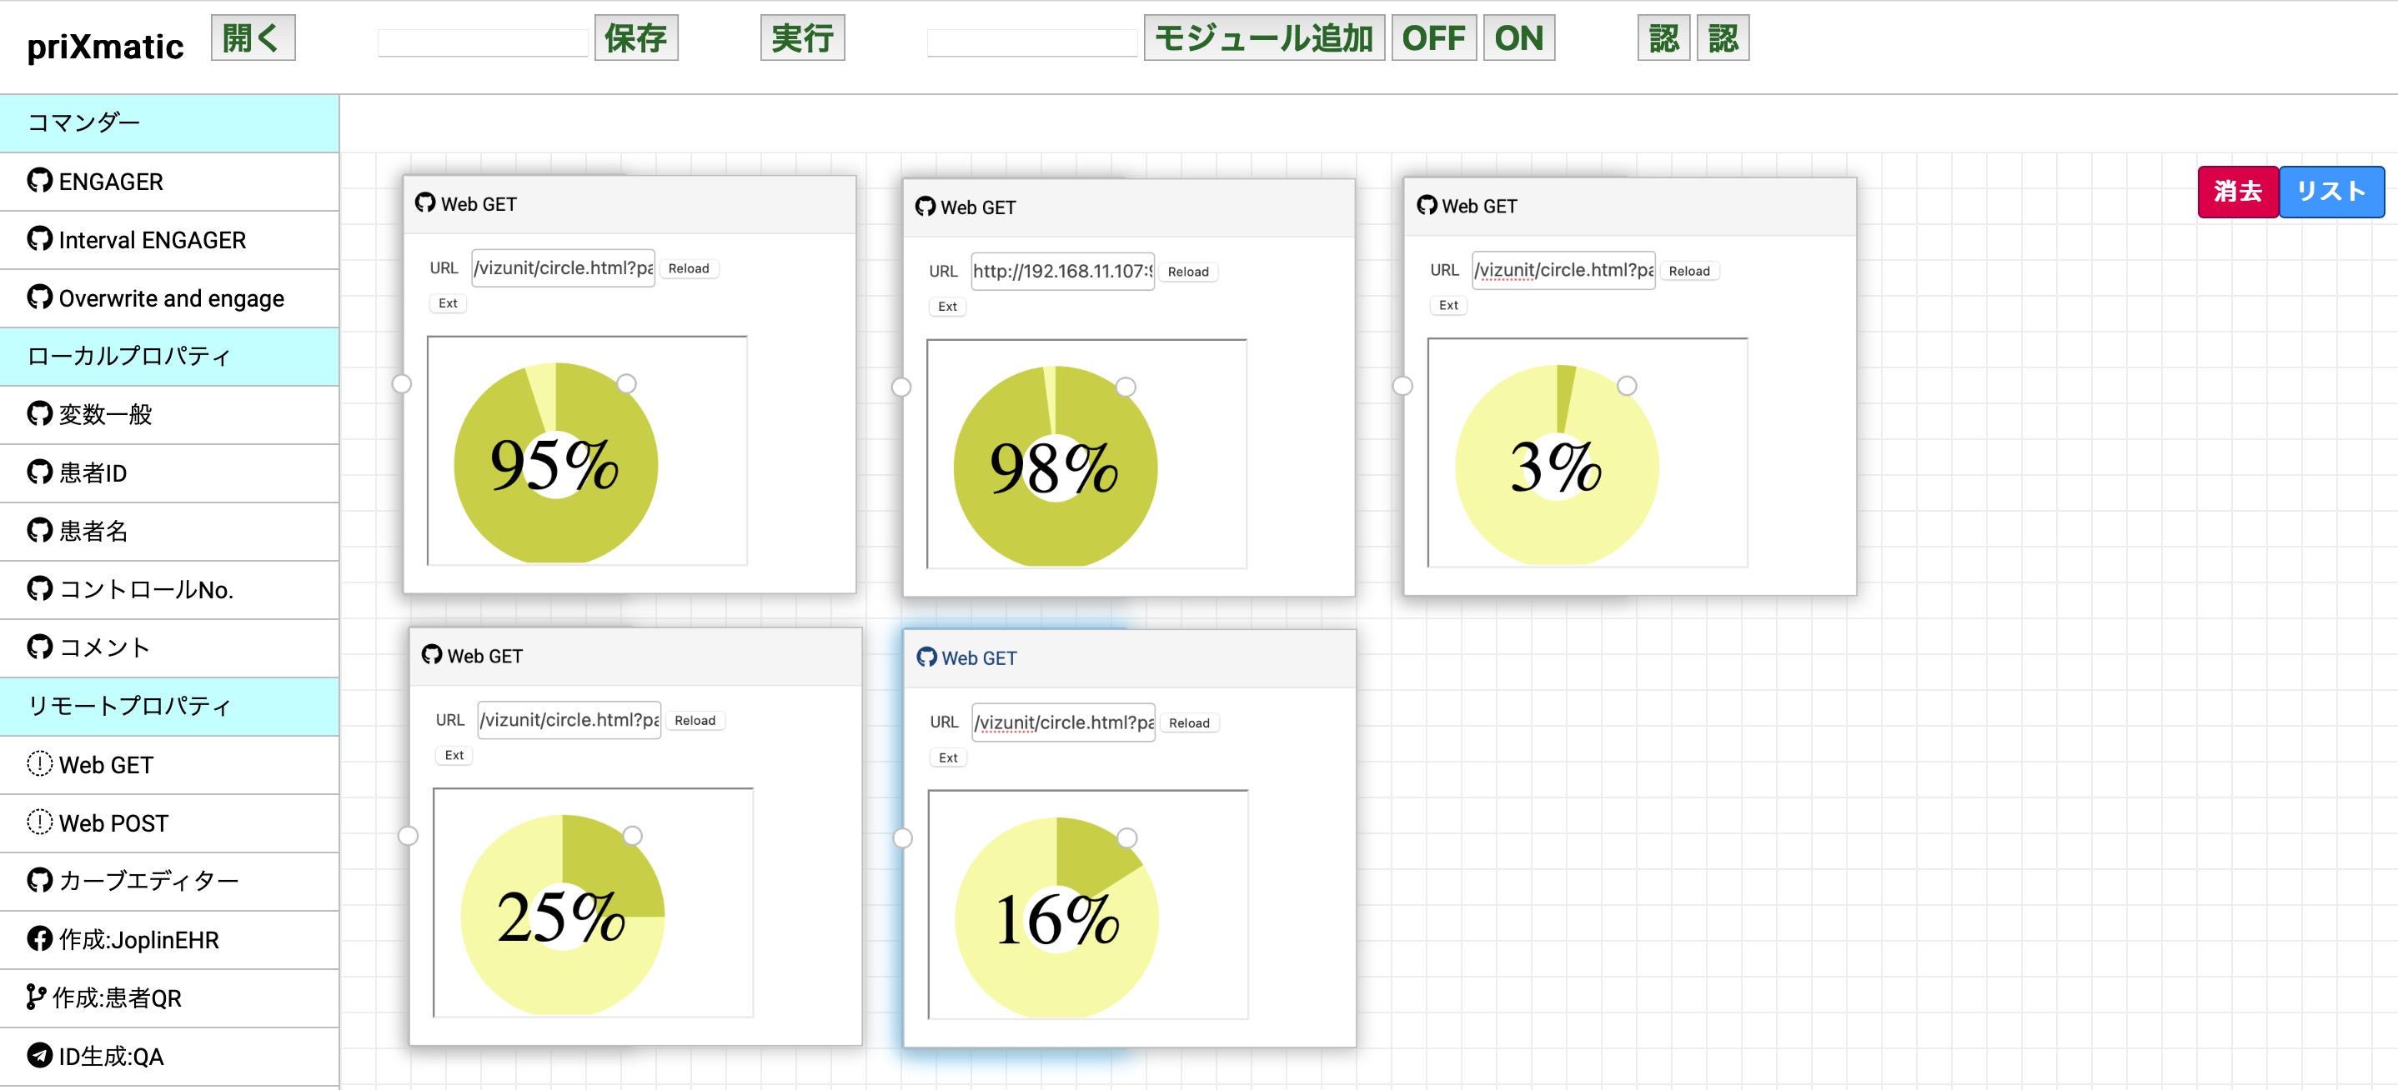Click the GitHub icon beside 患者名
Image resolution: width=2398 pixels, height=1090 pixels.
click(x=39, y=530)
